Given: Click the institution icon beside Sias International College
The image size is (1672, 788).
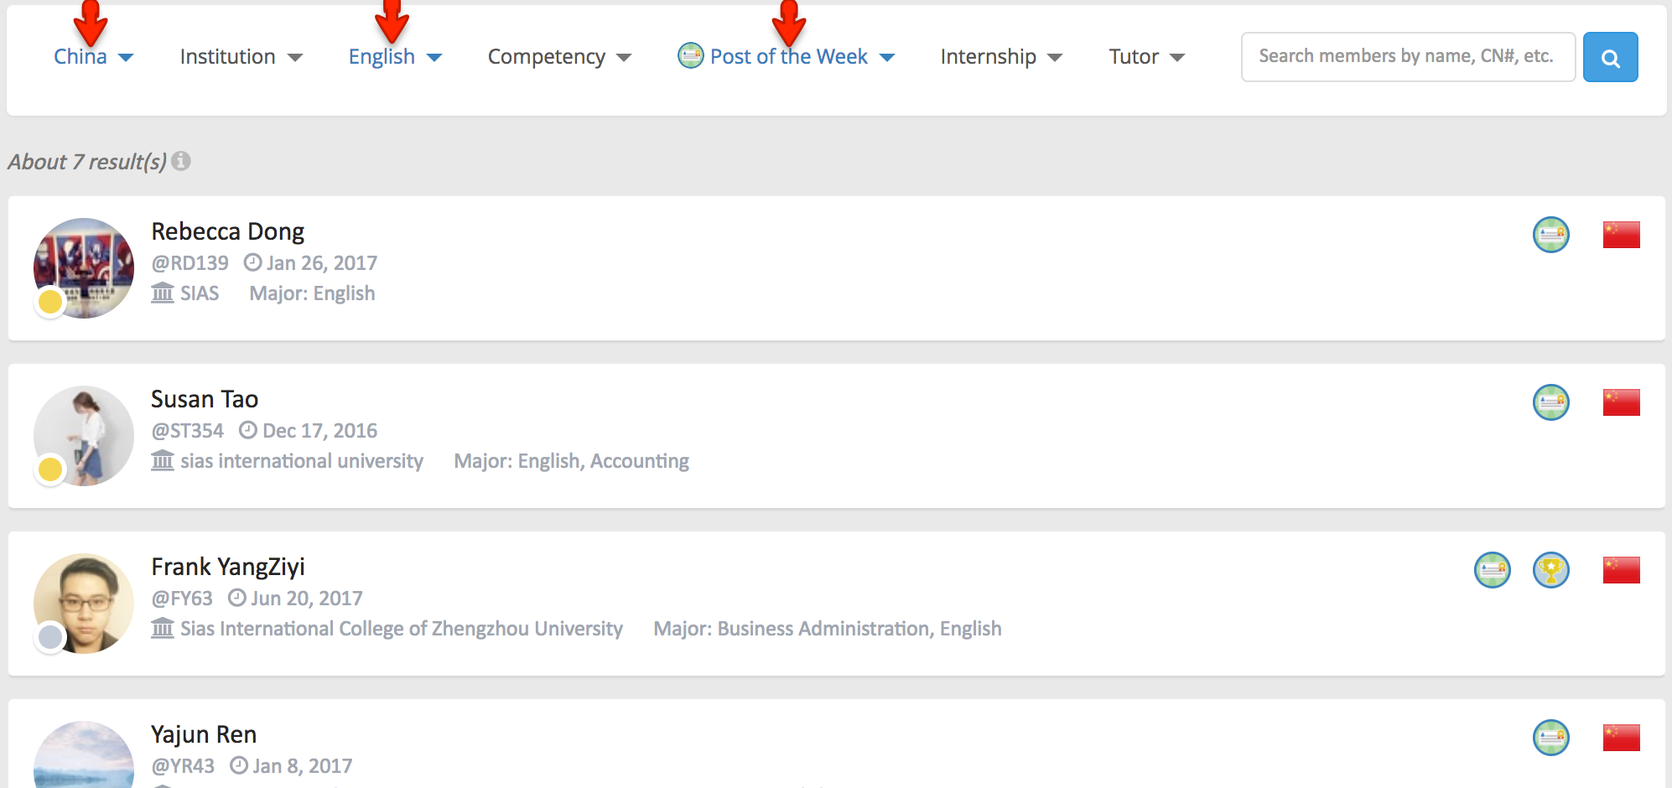Looking at the screenshot, I should point(163,628).
